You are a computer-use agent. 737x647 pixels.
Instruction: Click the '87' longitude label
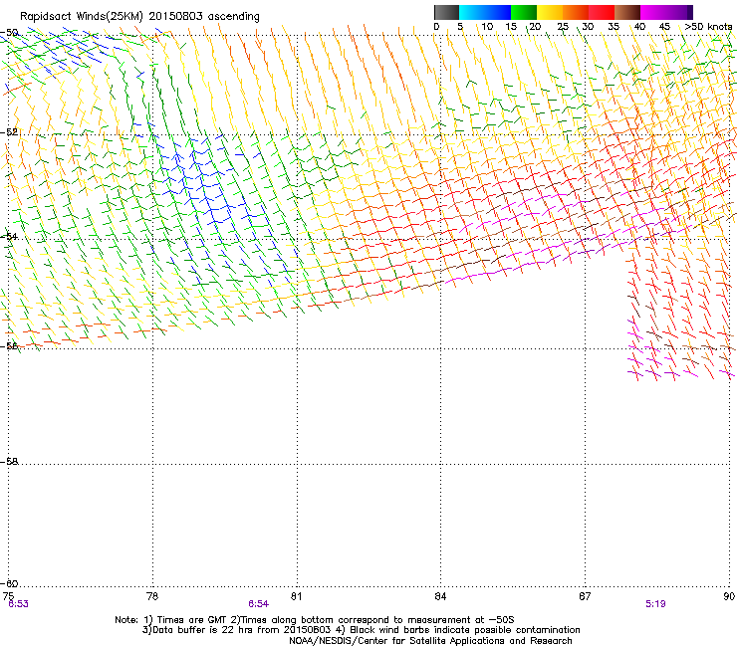pyautogui.click(x=585, y=596)
